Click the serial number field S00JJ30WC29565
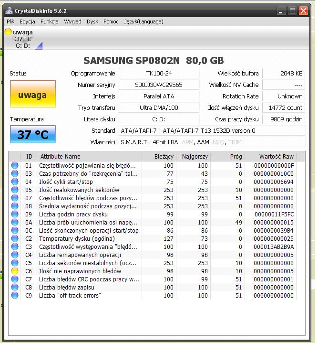The width and height of the screenshot is (318, 343). [159, 85]
